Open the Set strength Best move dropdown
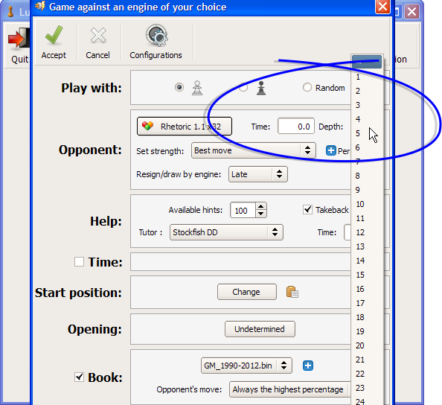The width and height of the screenshot is (442, 405). click(x=254, y=150)
